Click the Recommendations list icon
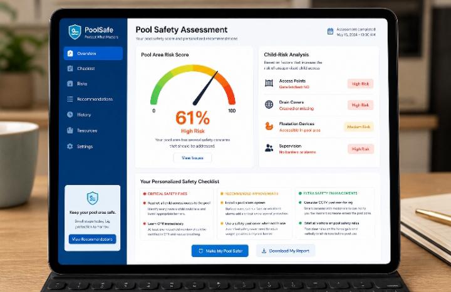 tap(70, 99)
